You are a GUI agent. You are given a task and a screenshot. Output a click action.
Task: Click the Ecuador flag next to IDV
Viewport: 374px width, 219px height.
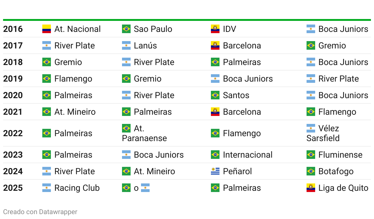click(x=215, y=29)
